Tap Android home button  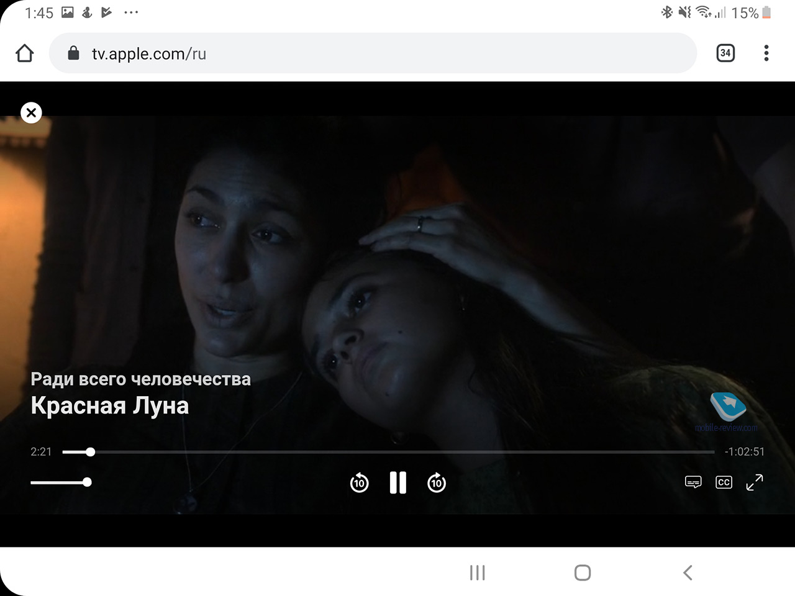[x=583, y=572]
